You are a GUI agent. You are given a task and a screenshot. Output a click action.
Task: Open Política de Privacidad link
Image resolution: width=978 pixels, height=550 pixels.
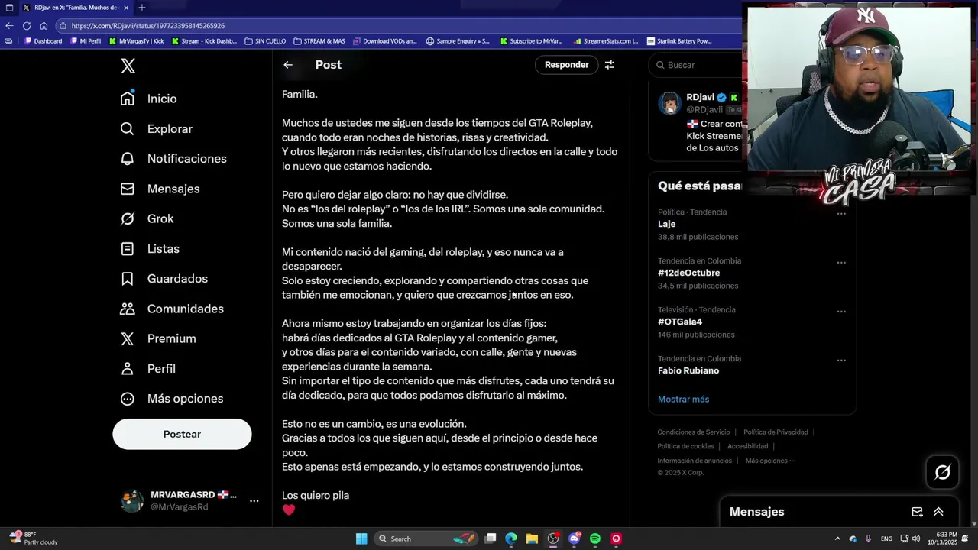click(776, 432)
